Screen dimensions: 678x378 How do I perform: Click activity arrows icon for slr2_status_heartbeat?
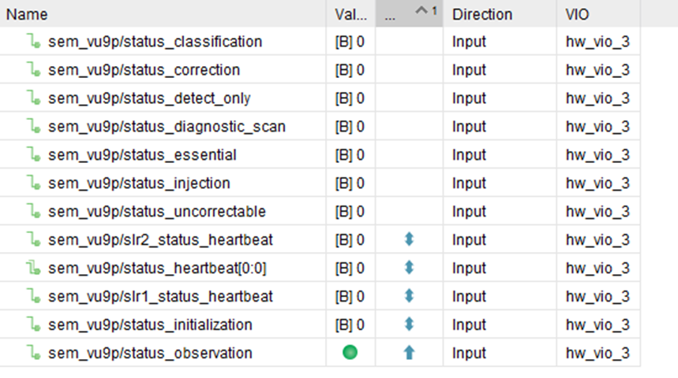click(409, 239)
